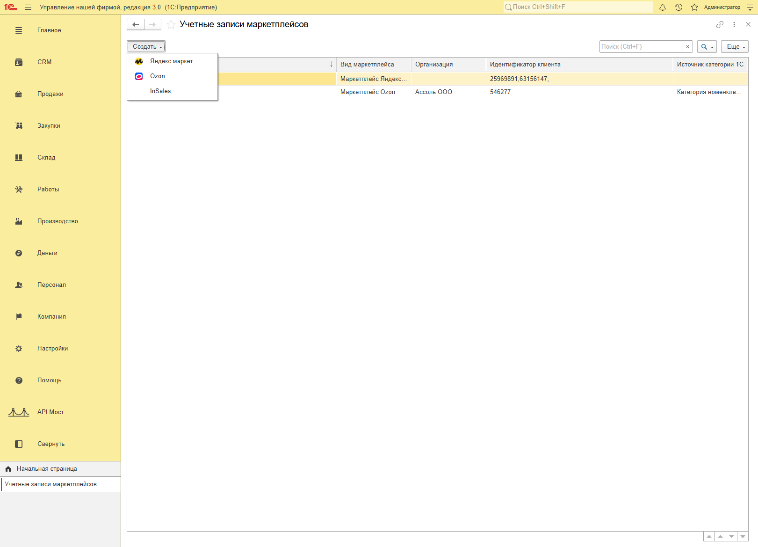758x547 pixels.
Task: Open the Компания section
Action: (x=60, y=317)
